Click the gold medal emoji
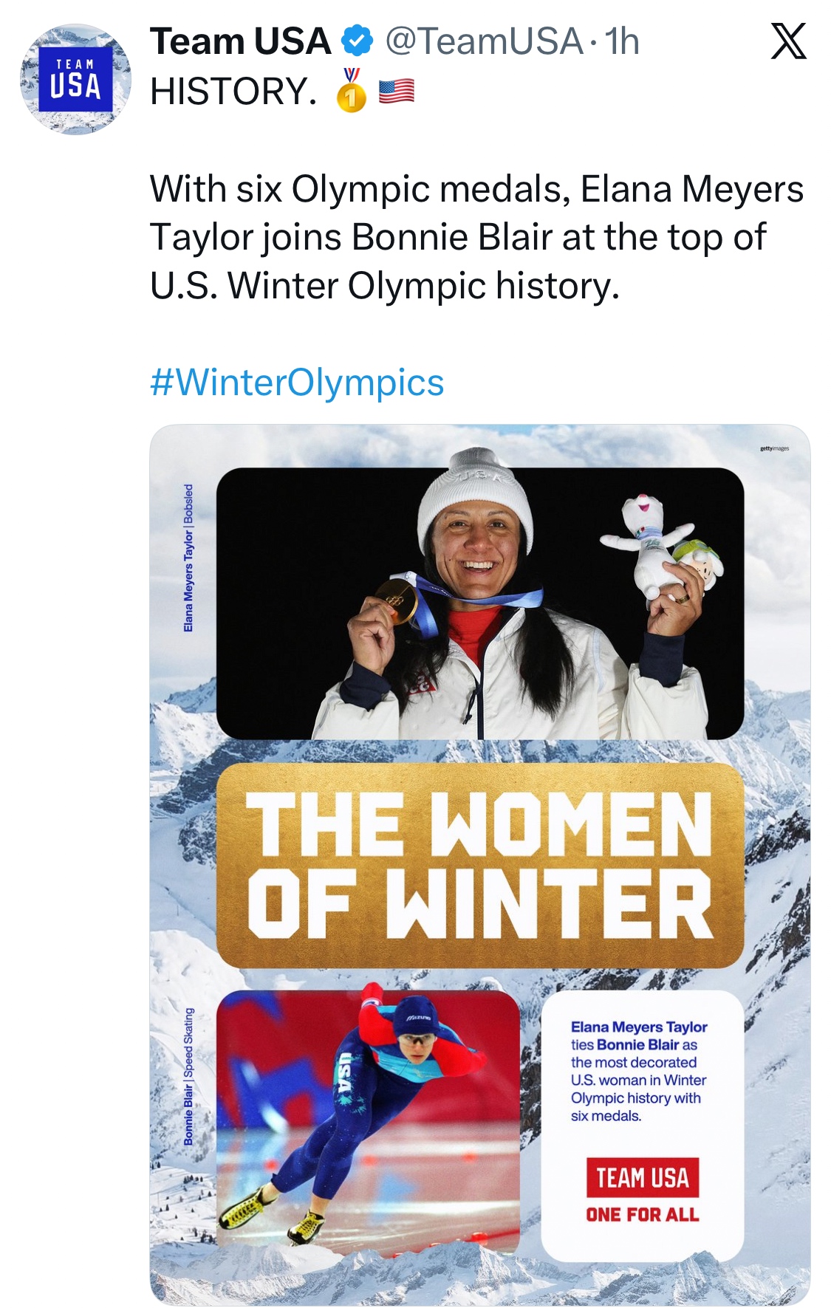The image size is (831, 1308). pos(352,91)
